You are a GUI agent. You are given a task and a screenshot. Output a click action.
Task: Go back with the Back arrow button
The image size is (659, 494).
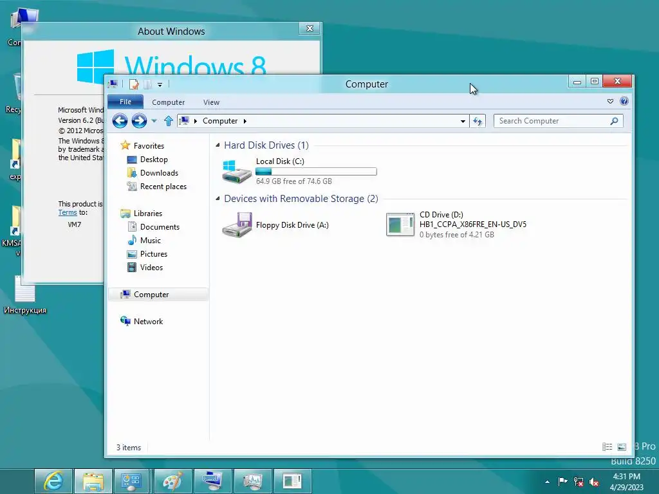tap(120, 121)
